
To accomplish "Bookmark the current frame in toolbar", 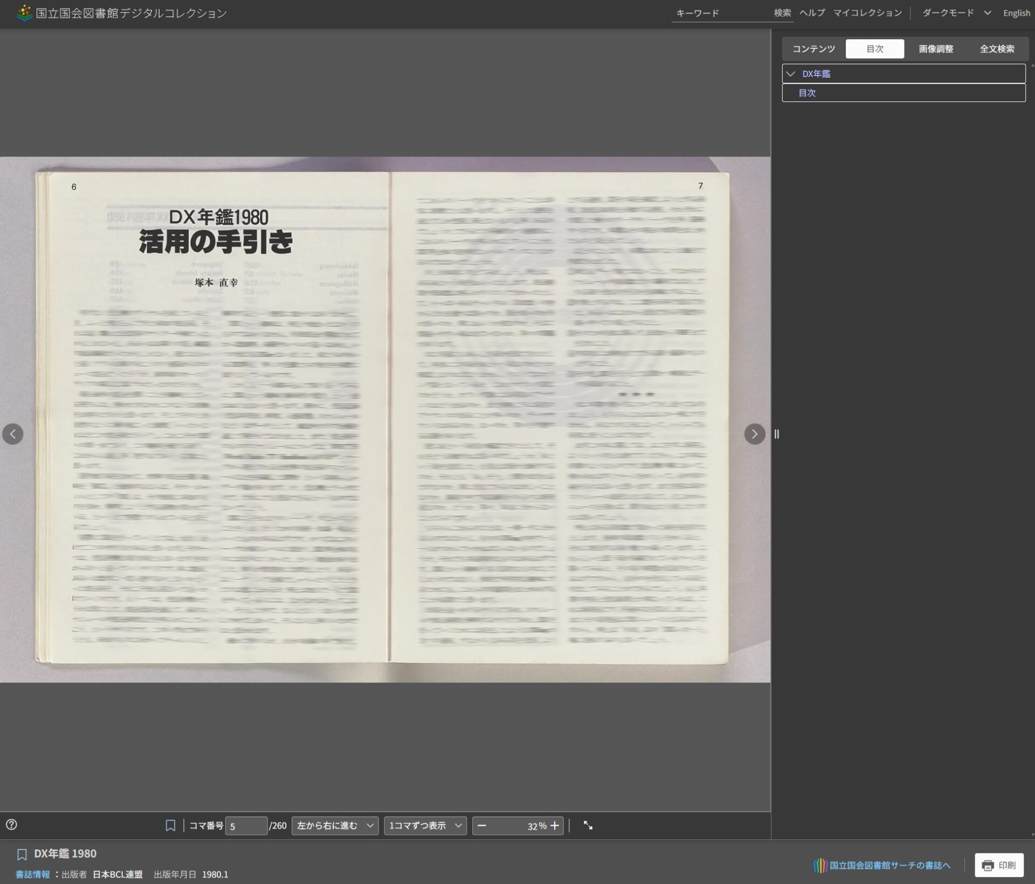I will 170,826.
